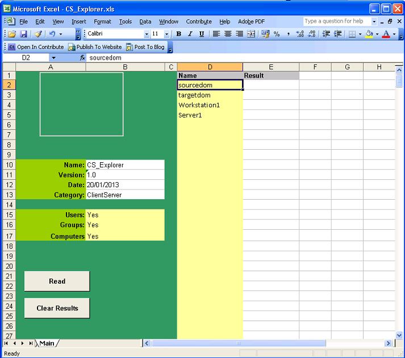Click the Undo arrow icon
405x358 pixels.
51,34
